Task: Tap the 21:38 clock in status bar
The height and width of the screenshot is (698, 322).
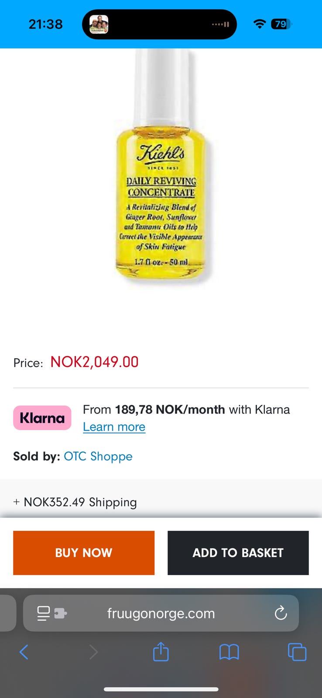Action: pyautogui.click(x=46, y=24)
